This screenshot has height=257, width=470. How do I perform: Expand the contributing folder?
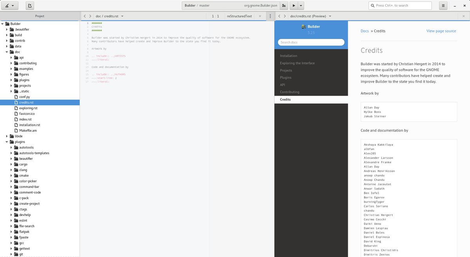(x=12, y=63)
